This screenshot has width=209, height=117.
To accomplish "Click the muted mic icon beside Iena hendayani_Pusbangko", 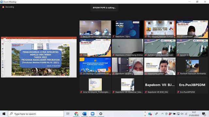I will (81, 92).
